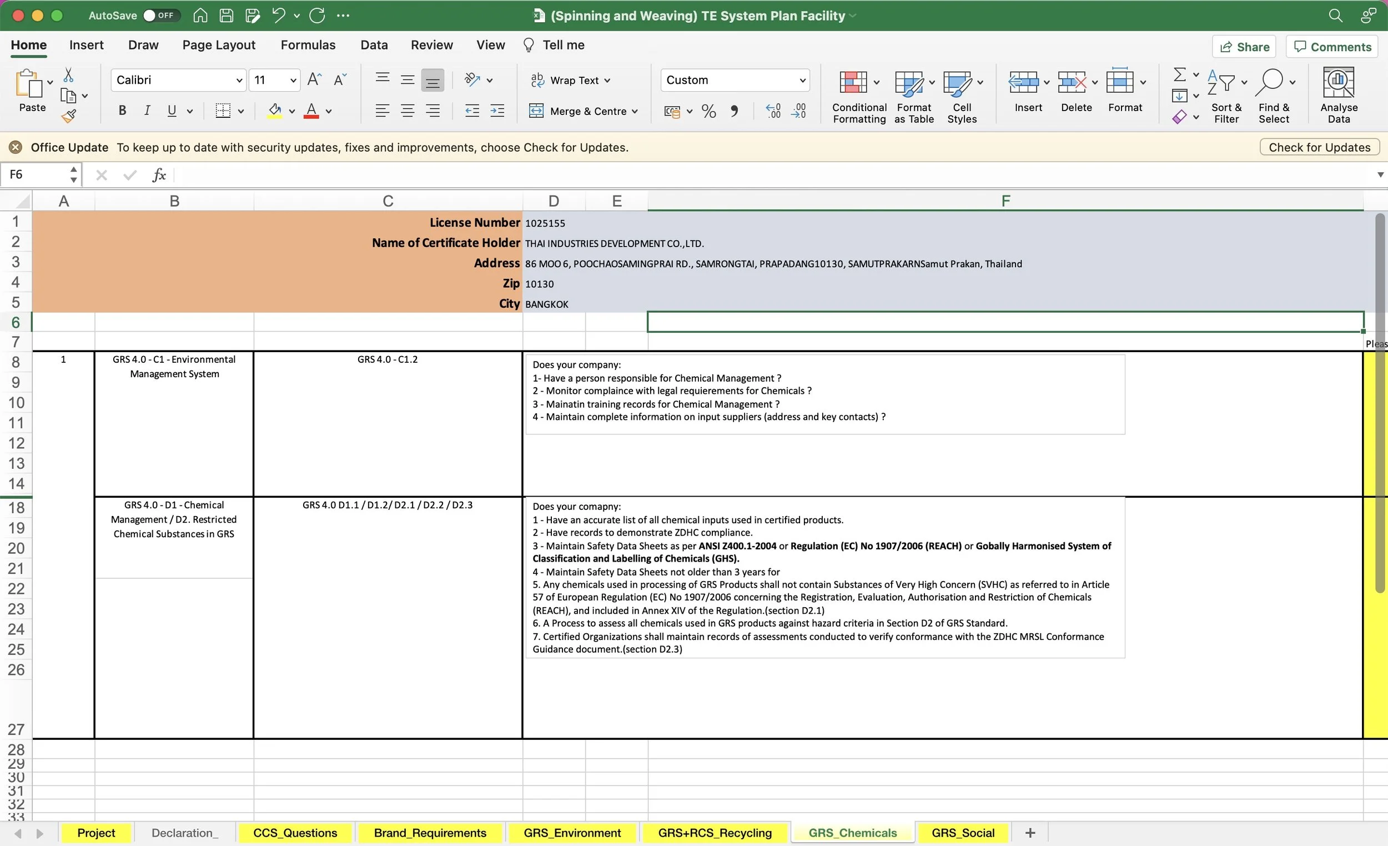Apply red font colour
The image size is (1388, 846).
(311, 111)
